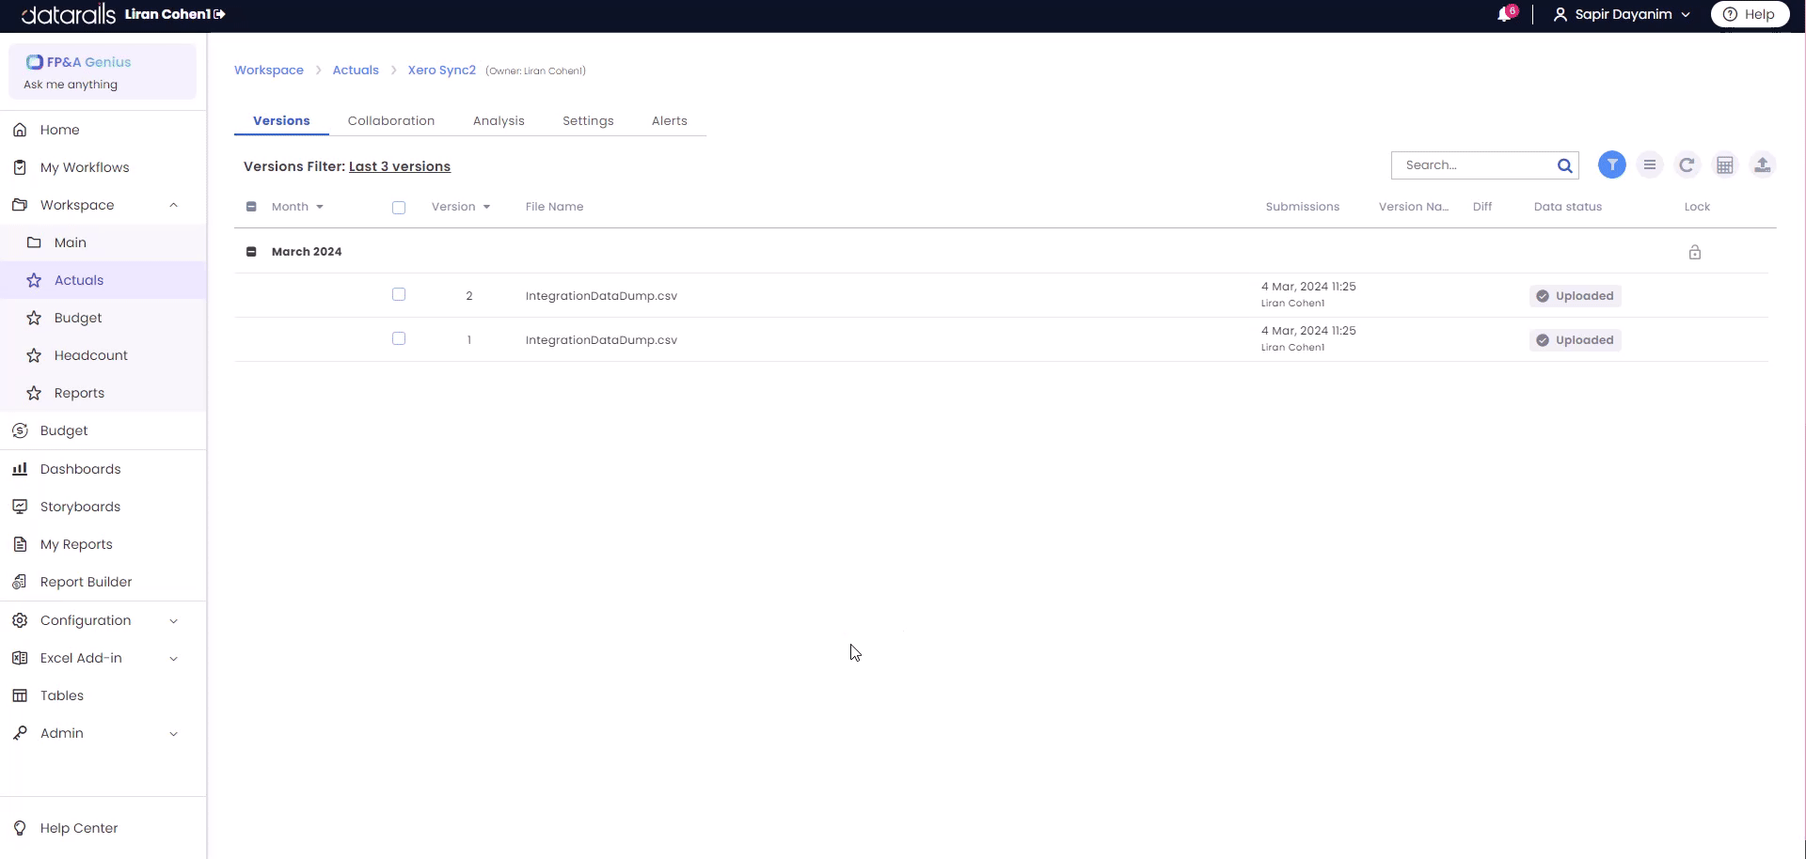The image size is (1806, 859).
Task: Click the search magnifier icon
Action: (1564, 165)
